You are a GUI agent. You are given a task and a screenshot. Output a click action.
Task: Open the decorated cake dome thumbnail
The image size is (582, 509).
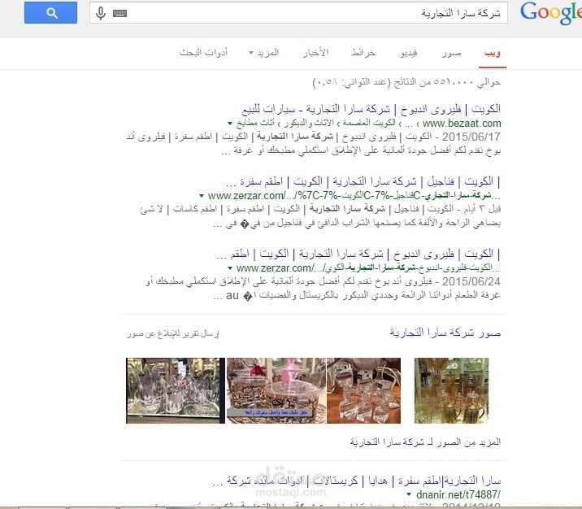[x=276, y=390]
